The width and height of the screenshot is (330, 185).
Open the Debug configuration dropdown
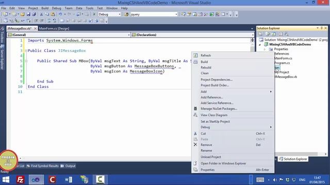[120, 14]
